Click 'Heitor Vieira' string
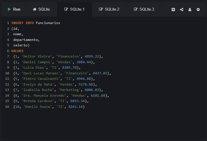The height and width of the screenshot is (141, 207). coord(37,56)
